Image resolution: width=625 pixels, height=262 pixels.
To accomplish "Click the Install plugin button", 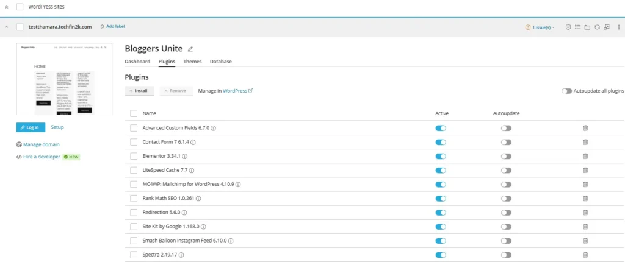I will 139,91.
